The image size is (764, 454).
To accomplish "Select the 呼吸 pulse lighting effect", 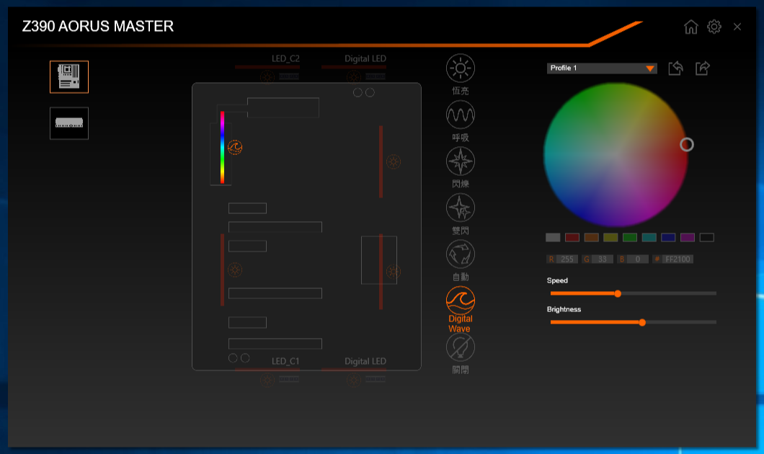I will (x=461, y=115).
